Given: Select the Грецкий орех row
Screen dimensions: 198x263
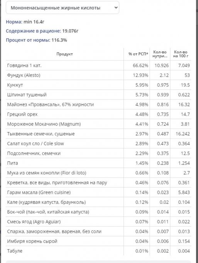Looking at the screenshot, I should [98, 114].
